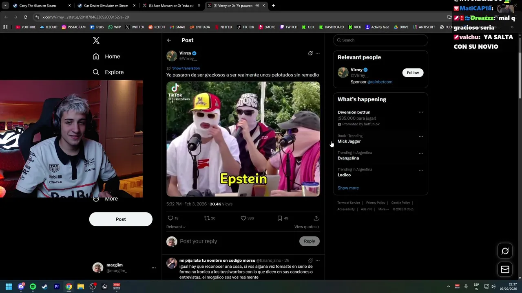
Task: Click the share icon under the post
Action: (316, 218)
